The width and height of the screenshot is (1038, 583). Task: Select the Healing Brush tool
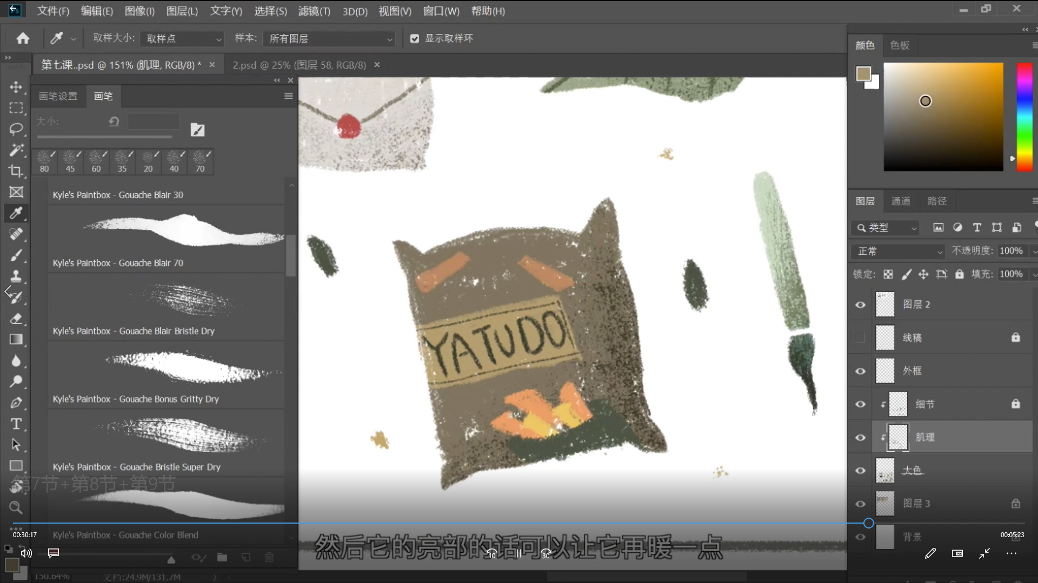(16, 234)
